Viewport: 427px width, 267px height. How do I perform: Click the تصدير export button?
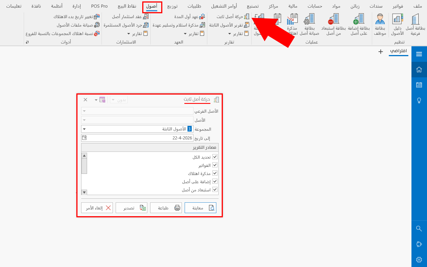point(131,208)
